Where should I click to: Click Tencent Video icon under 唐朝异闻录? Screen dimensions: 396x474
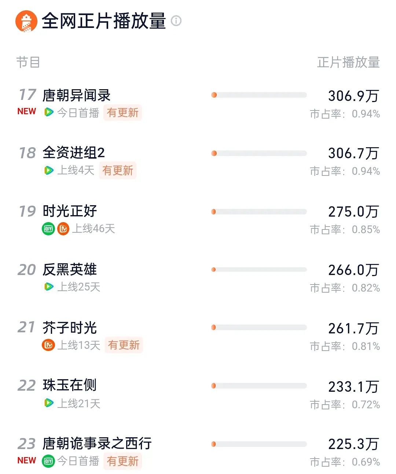pyautogui.click(x=48, y=112)
